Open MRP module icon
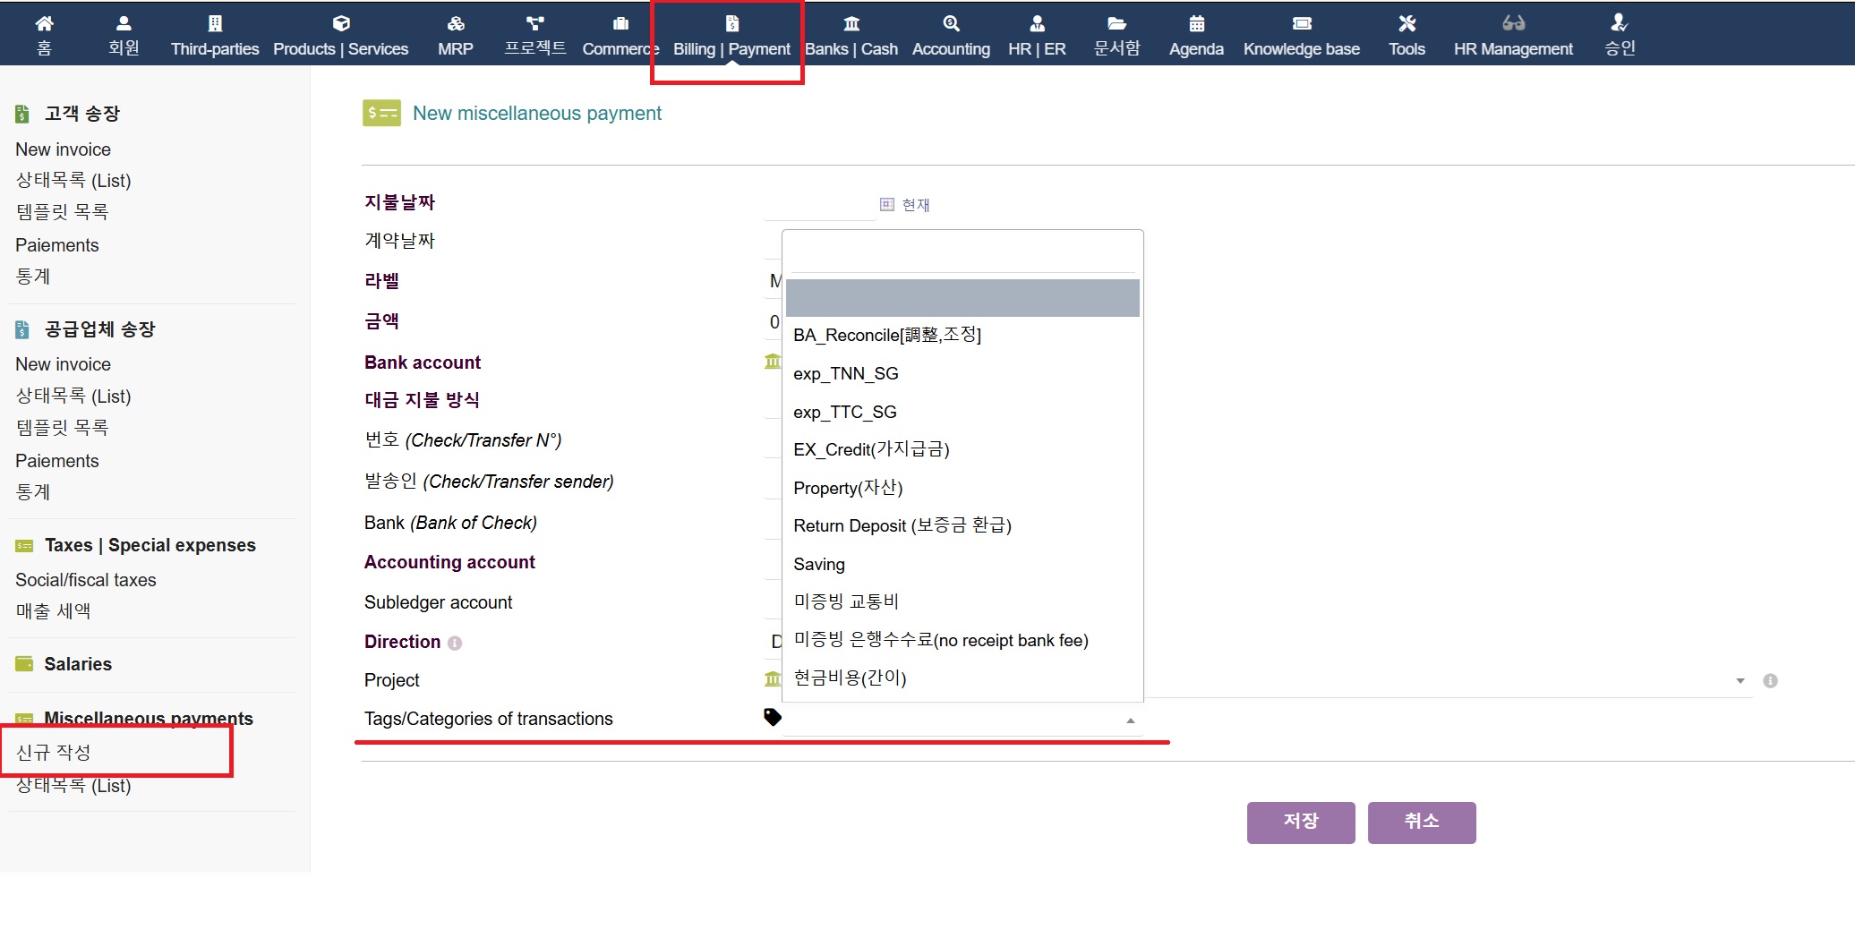The width and height of the screenshot is (1855, 938). tap(455, 23)
